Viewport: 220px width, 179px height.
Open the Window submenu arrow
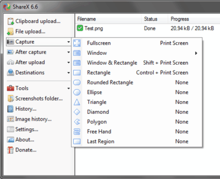[x=196, y=53]
